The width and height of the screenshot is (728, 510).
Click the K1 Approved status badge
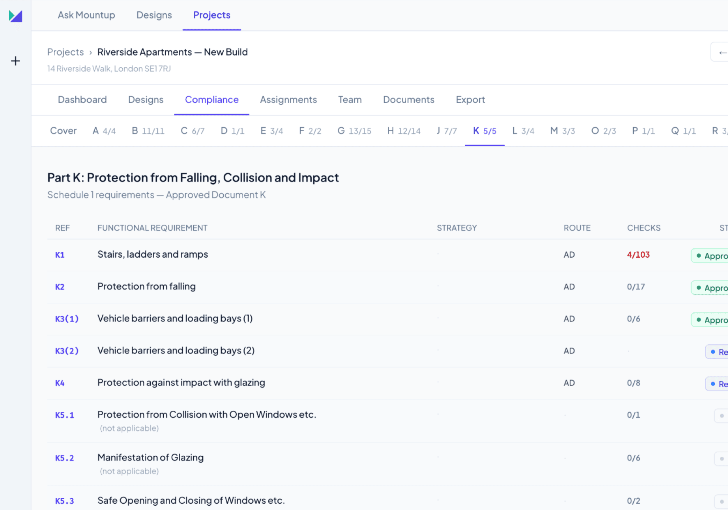pos(710,256)
